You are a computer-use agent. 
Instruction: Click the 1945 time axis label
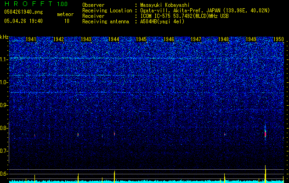coord(141,39)
